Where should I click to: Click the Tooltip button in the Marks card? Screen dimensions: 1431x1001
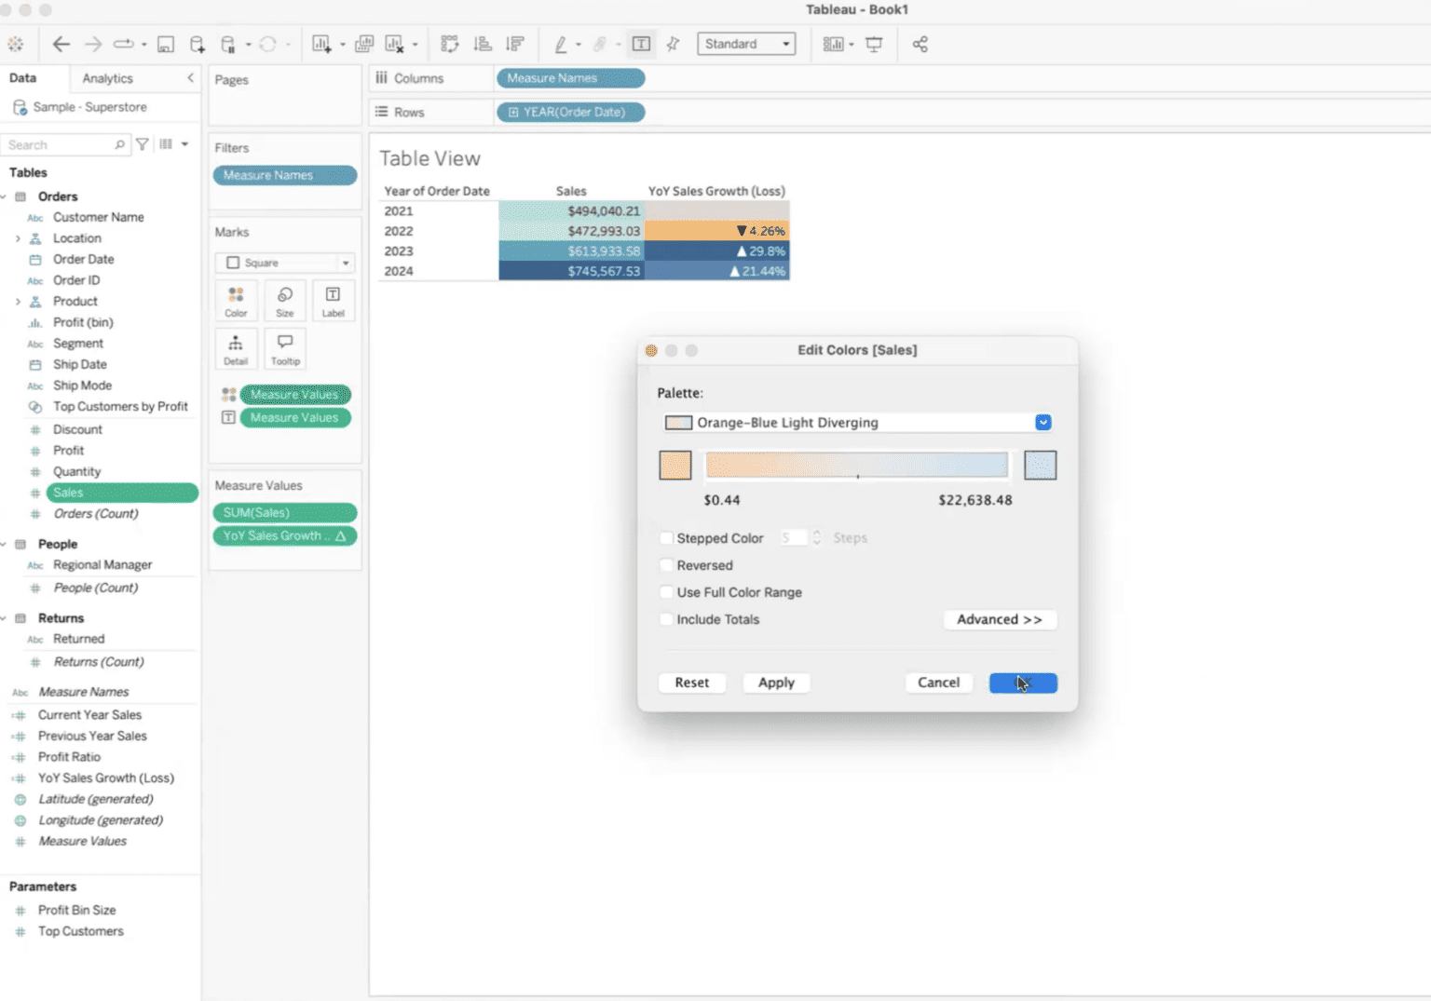[284, 348]
